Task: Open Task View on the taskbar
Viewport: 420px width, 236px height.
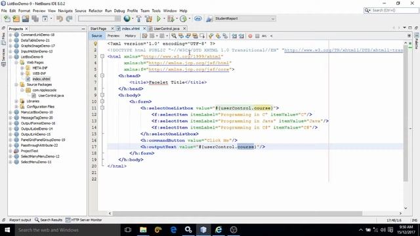Action: (x=128, y=230)
